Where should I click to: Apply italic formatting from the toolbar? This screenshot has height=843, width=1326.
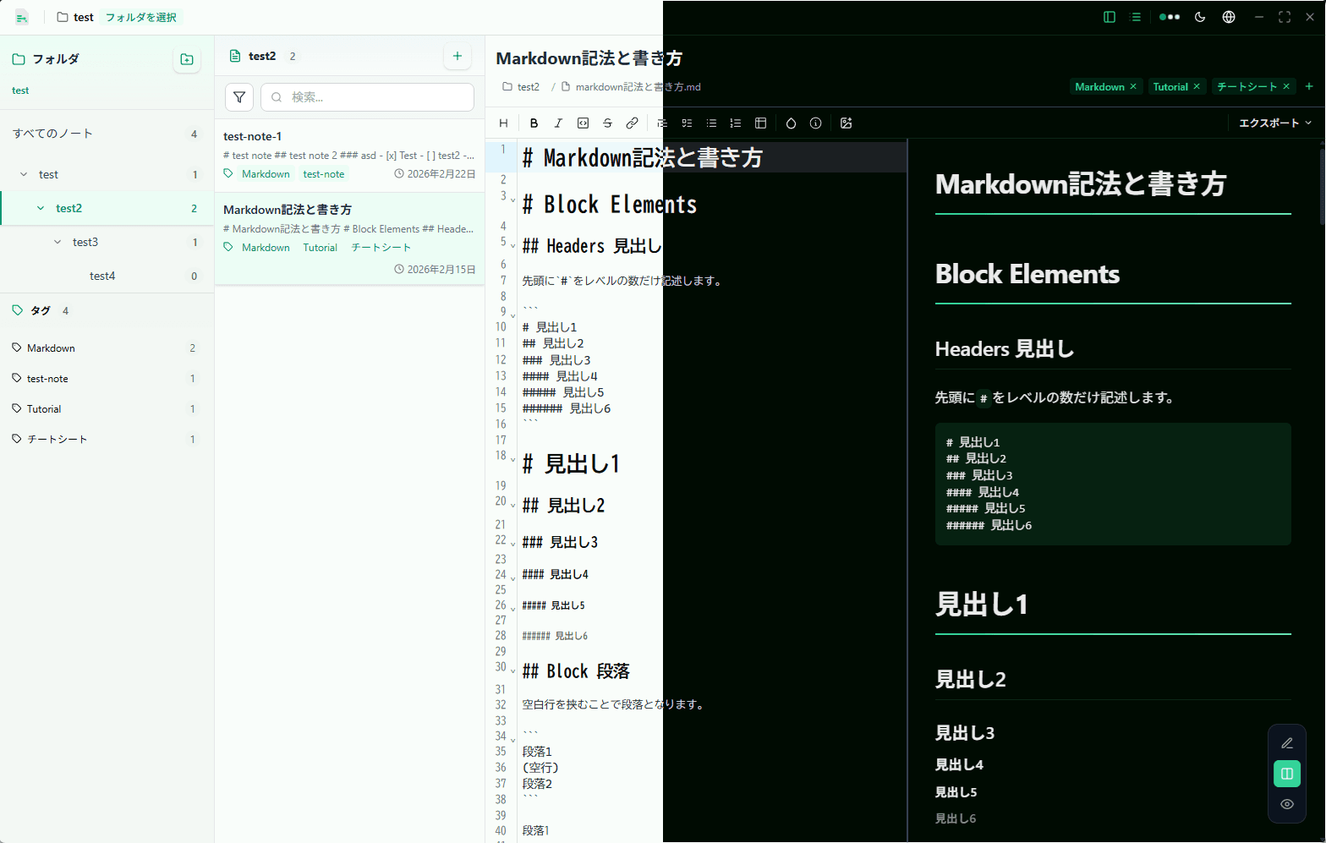pos(558,123)
